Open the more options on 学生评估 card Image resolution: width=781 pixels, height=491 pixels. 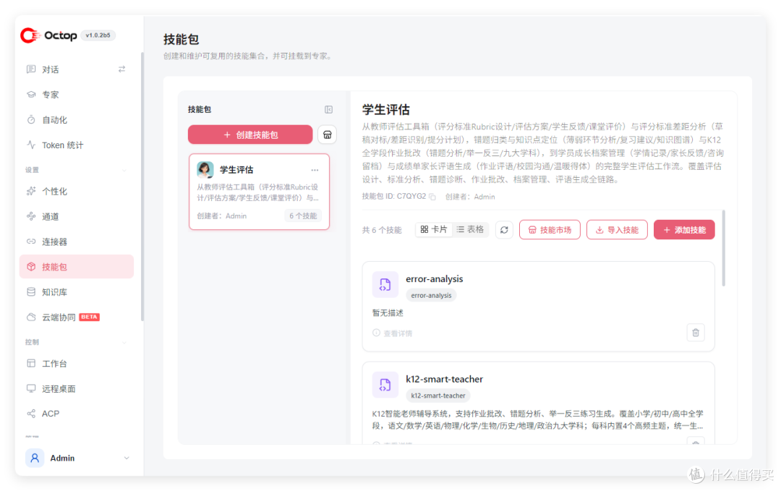315,171
